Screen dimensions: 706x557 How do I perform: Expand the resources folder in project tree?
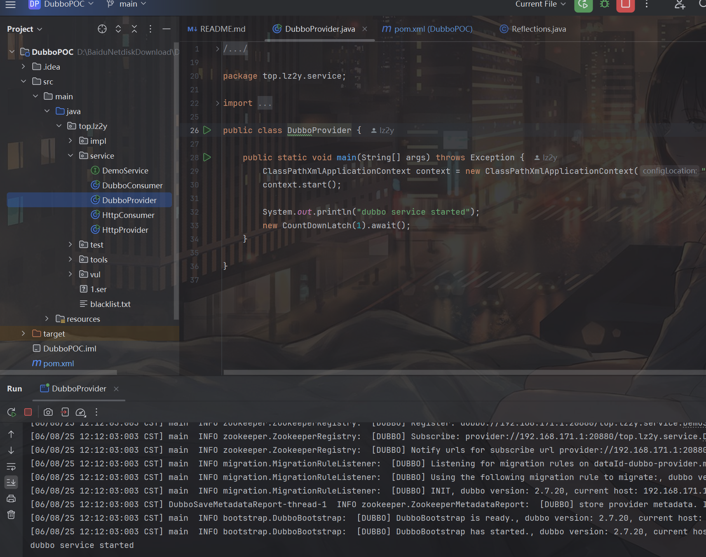pos(47,319)
